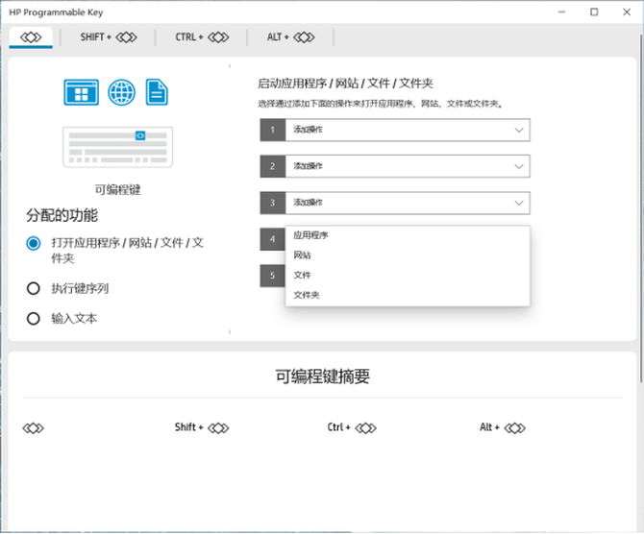Click the programmable key icon in summary
This screenshot has height=534, width=644.
pos(34,427)
